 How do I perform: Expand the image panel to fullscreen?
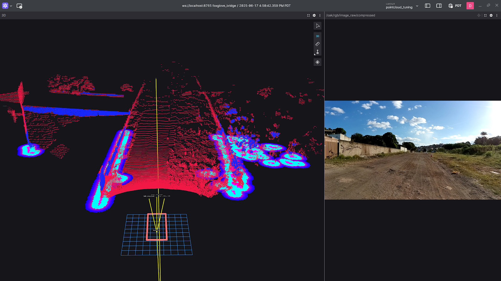pos(485,15)
